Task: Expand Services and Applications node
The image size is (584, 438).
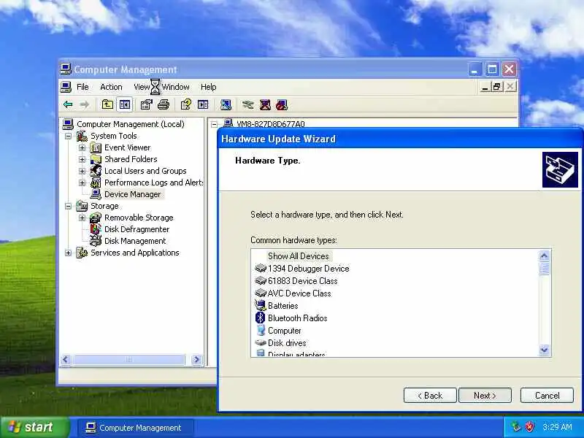Action: pyautogui.click(x=68, y=253)
